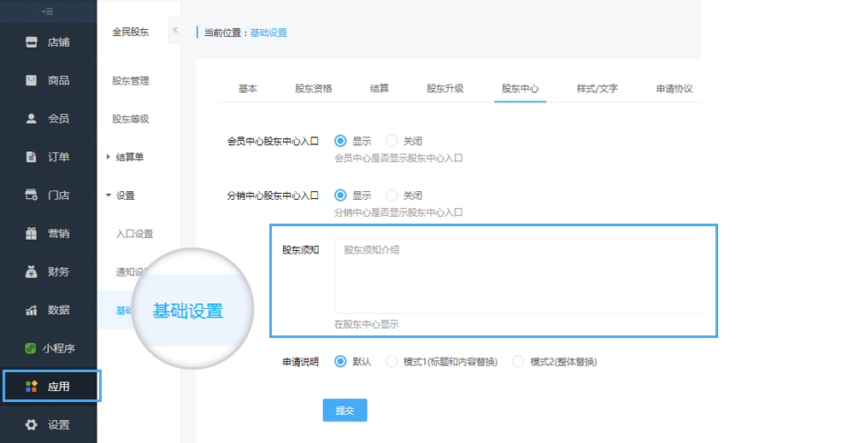Select 关闭 for 会员中心股东中心入口

point(392,141)
